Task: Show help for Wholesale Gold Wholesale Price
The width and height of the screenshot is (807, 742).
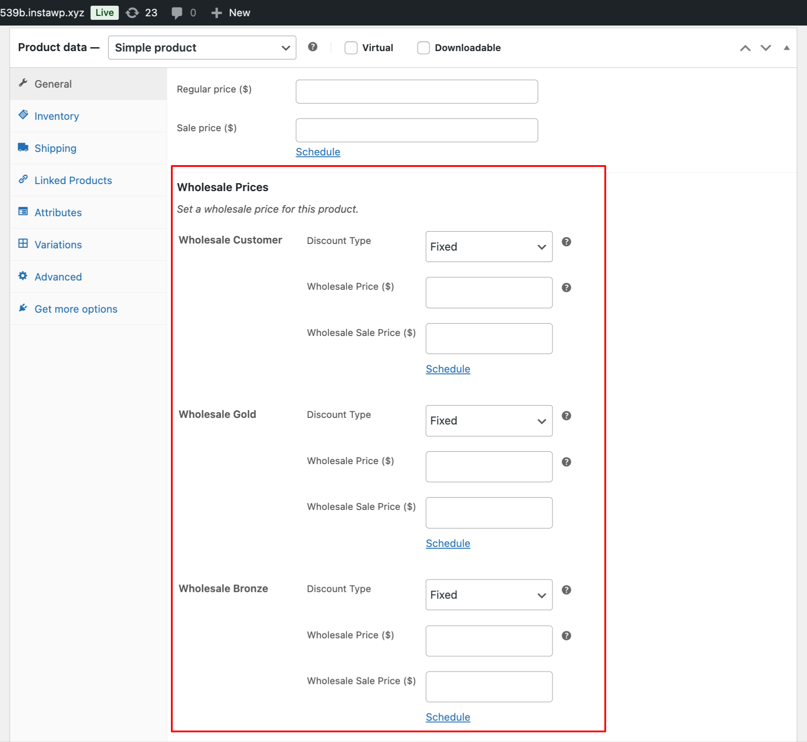Action: click(x=566, y=462)
